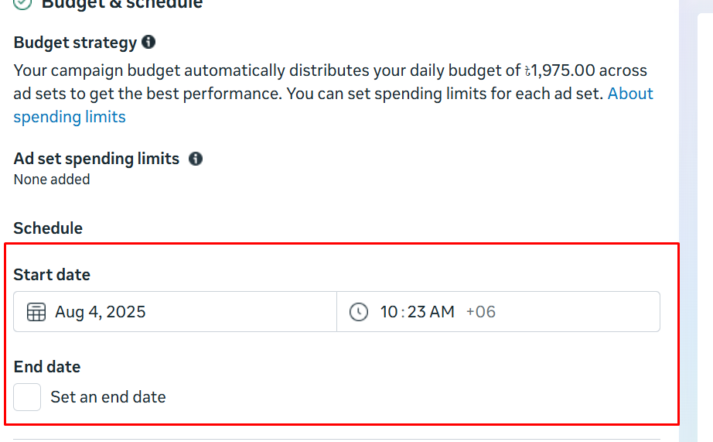713x442 pixels.
Task: Click the "None added" spending limits text
Action: pos(52,180)
